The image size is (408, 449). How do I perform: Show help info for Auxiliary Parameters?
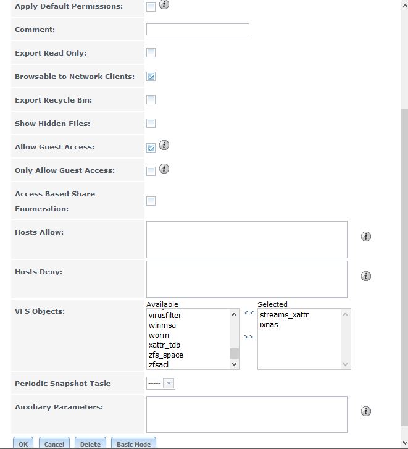366,411
